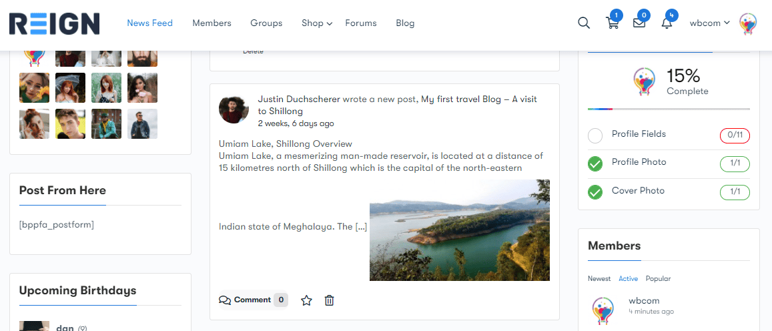Click wbcom avatar in Members widget
The height and width of the screenshot is (331, 772).
[603, 311]
